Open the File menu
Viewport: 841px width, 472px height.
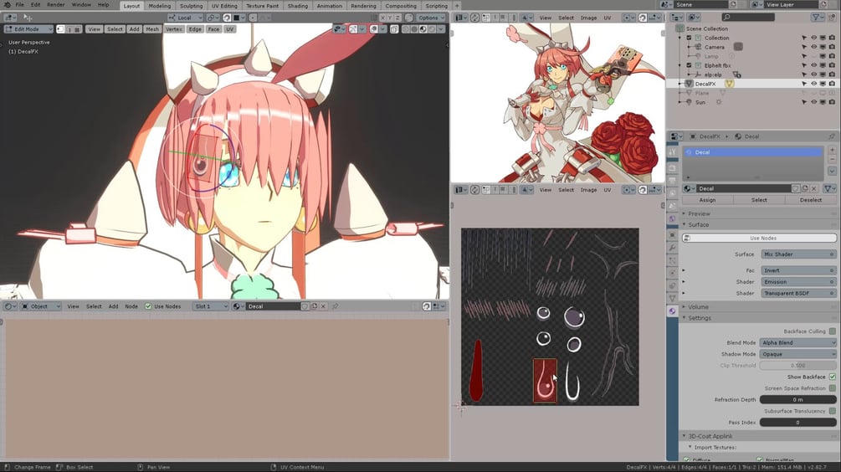[20, 5]
